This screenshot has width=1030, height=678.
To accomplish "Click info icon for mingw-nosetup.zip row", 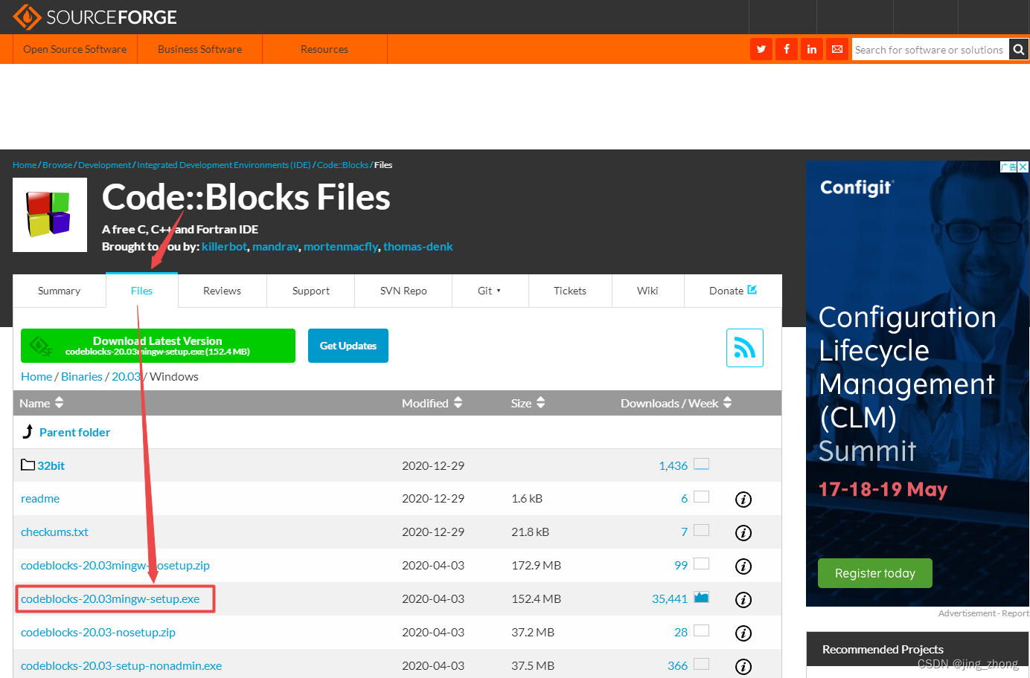I will 743,566.
